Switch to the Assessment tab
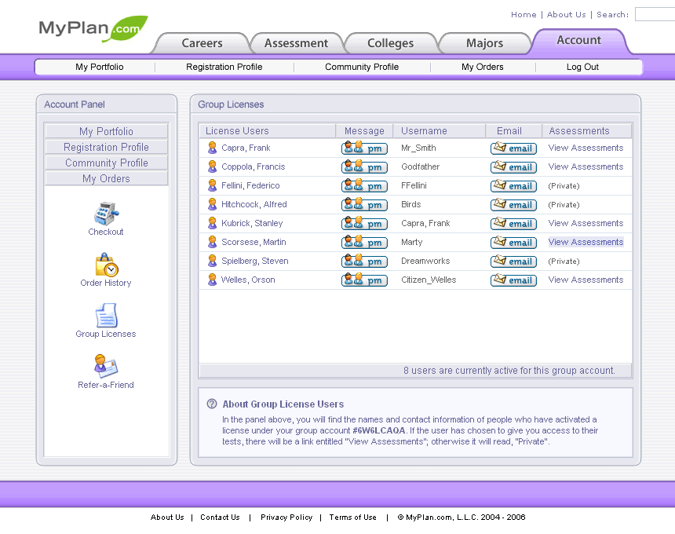The width and height of the screenshot is (675, 534). 296,43
